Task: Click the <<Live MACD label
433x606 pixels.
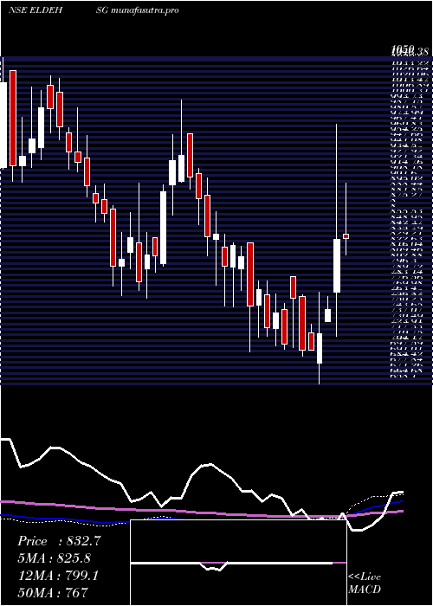Action: pos(365,583)
